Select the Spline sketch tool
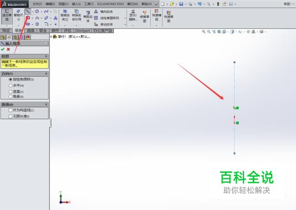This screenshot has height=210, width=296. click(46, 11)
